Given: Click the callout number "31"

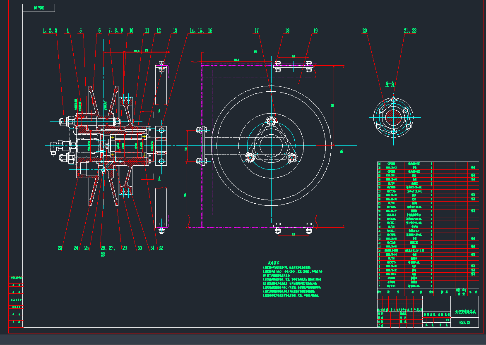Looking at the screenshot, I should pyautogui.click(x=152, y=248).
